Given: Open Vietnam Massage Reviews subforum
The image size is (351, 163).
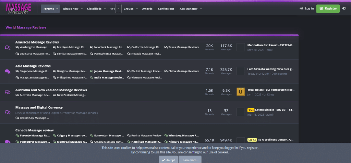Looking at the screenshot, I should (146, 78).
